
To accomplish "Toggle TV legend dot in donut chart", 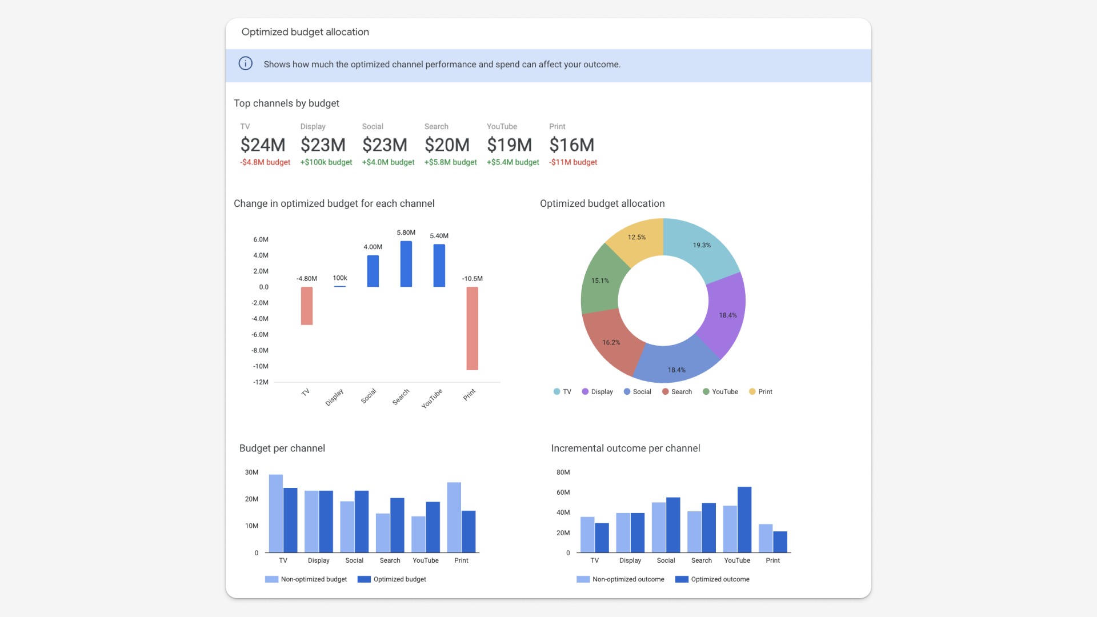I will point(556,392).
